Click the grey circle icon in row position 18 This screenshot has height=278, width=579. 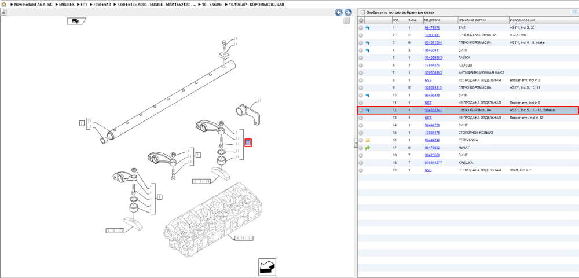coord(361,155)
